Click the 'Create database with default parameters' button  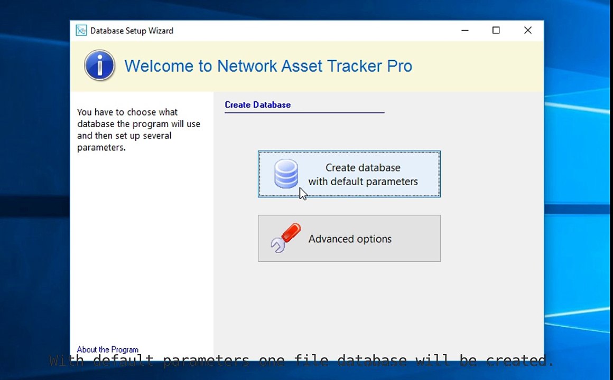pyautogui.click(x=349, y=174)
